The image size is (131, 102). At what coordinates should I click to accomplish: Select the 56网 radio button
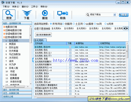pos(95,24)
